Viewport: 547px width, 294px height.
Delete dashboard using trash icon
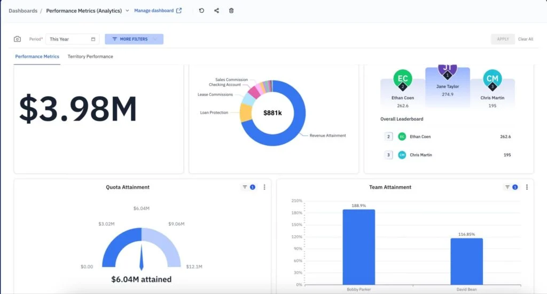click(x=231, y=11)
